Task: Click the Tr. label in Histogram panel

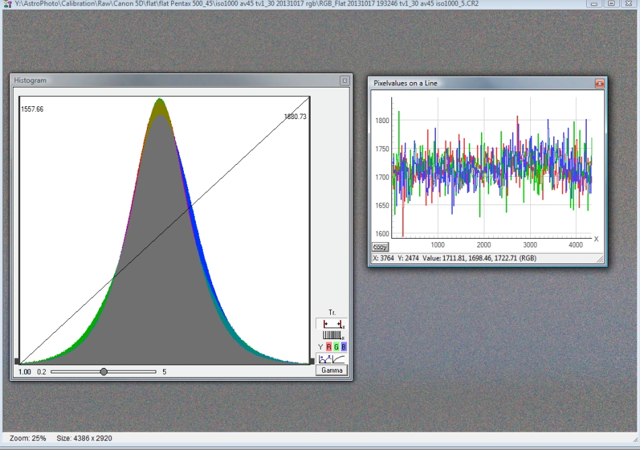Action: point(332,313)
